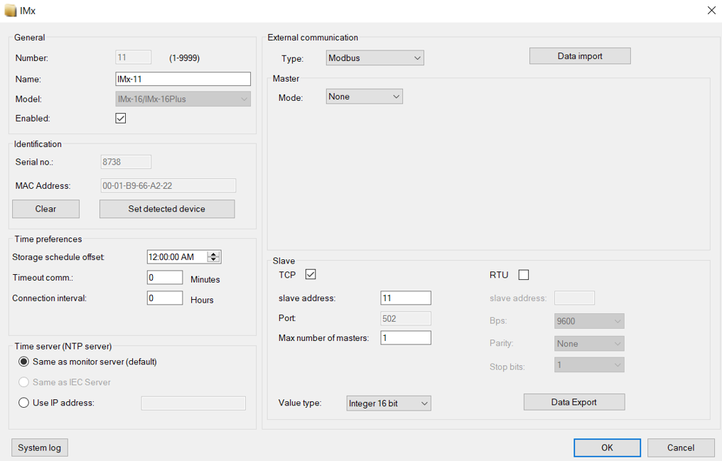Screen dimensions: 722x461
Task: Click the Clear identification button
Action: tap(45, 209)
